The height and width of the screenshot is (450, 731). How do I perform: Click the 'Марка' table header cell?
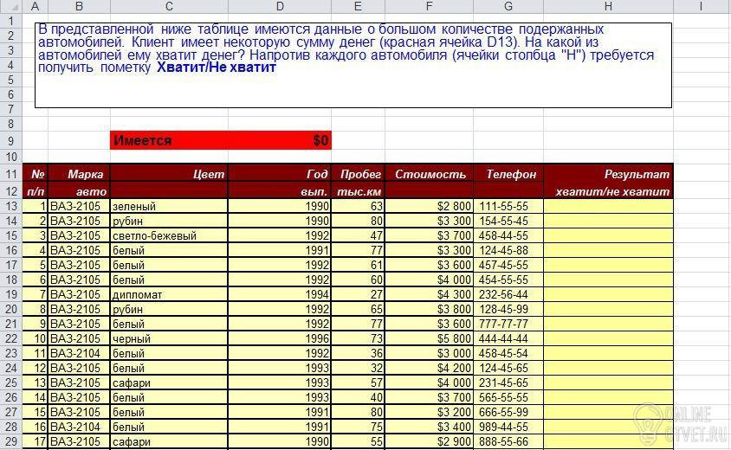click(80, 174)
